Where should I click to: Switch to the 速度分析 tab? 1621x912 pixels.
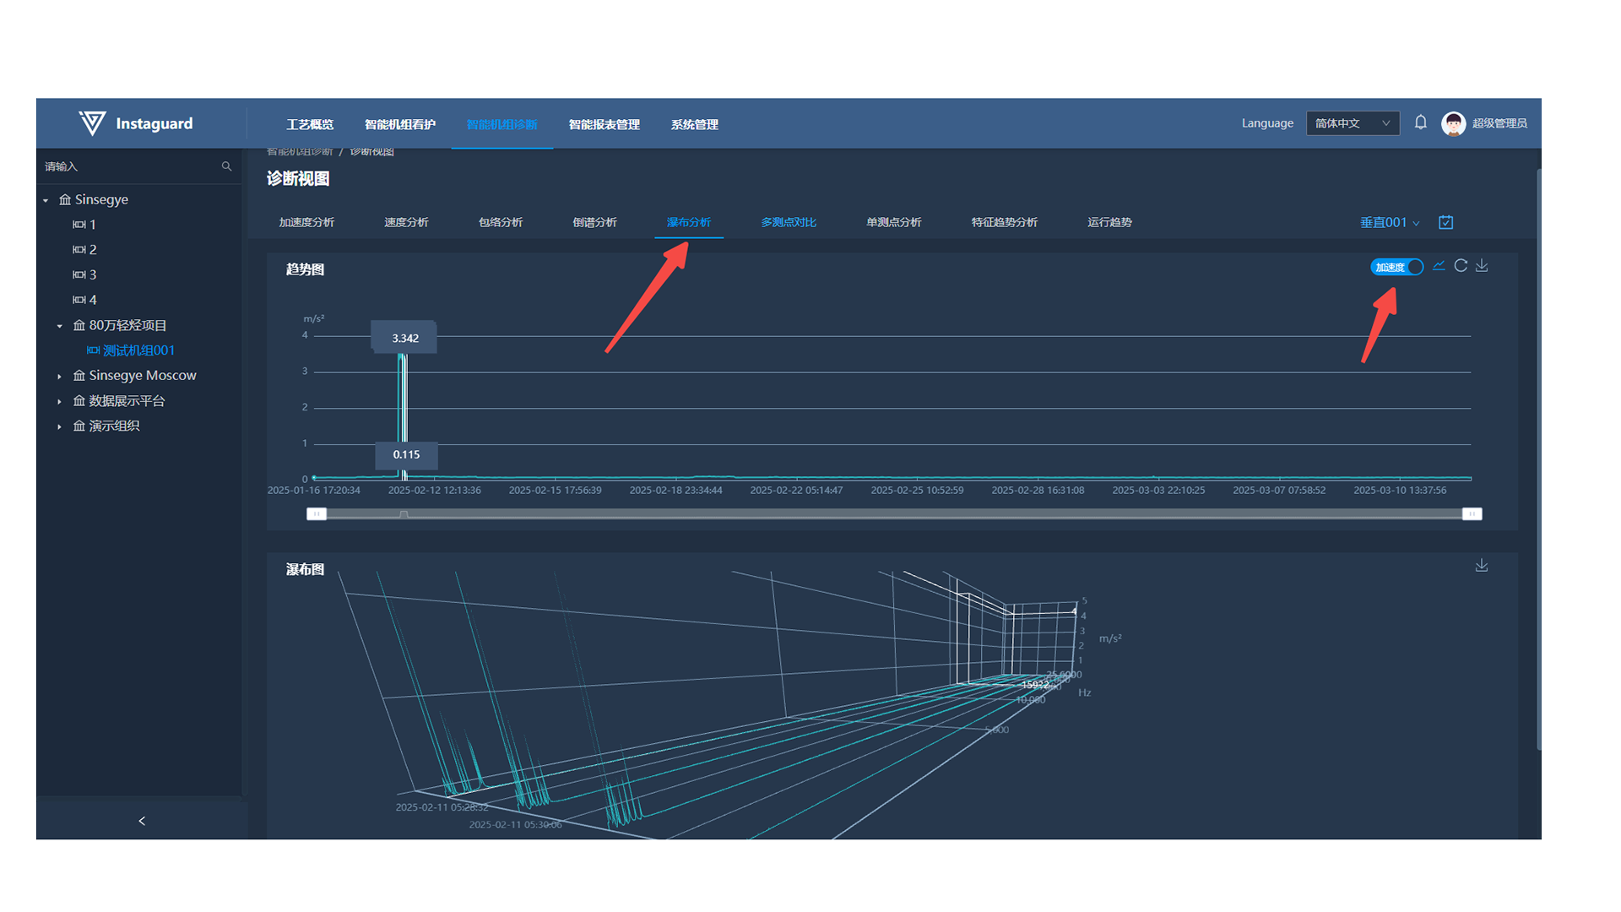[x=406, y=222]
